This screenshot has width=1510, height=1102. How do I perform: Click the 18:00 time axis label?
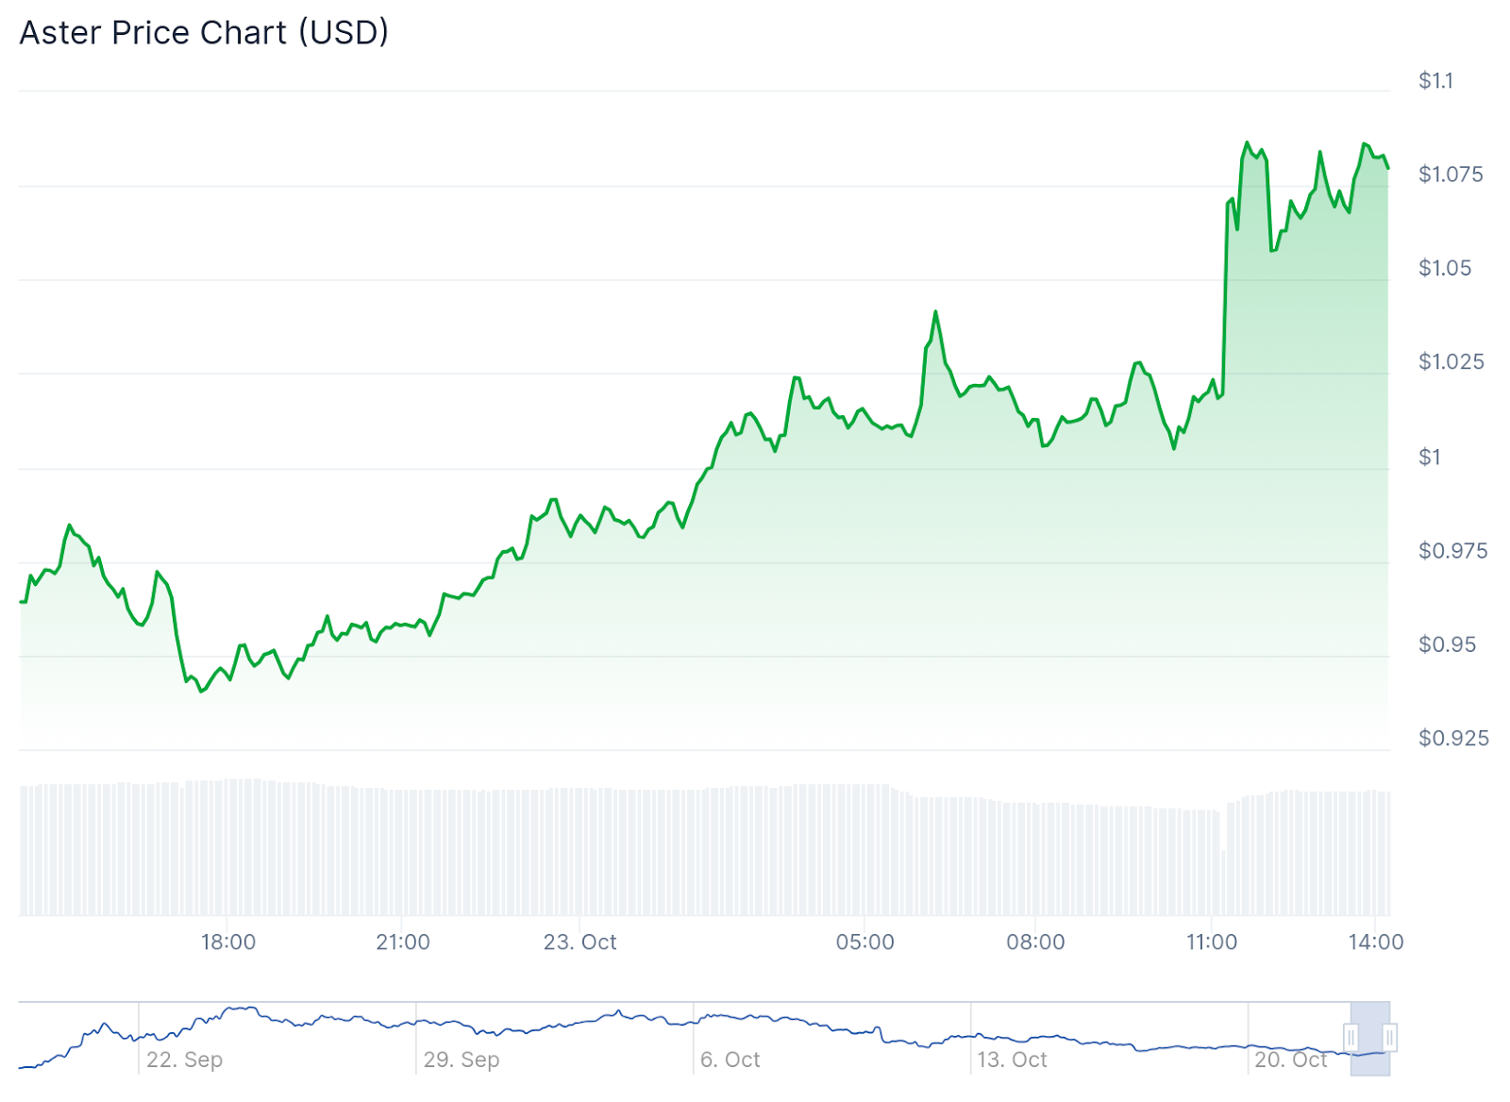(228, 942)
